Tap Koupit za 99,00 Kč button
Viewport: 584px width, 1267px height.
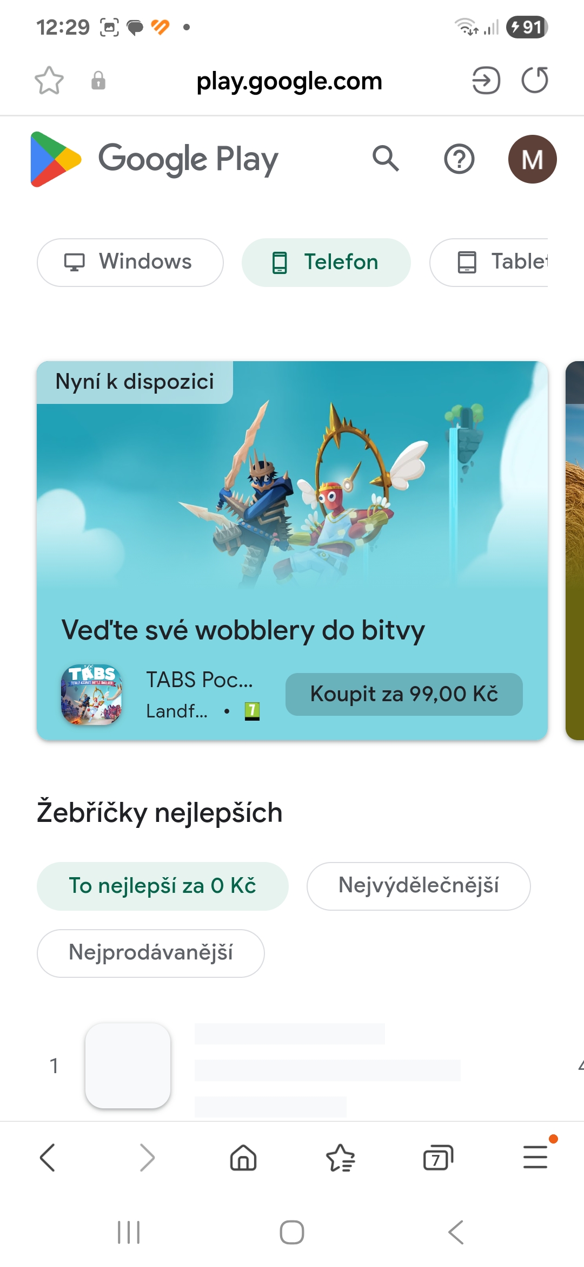(404, 694)
